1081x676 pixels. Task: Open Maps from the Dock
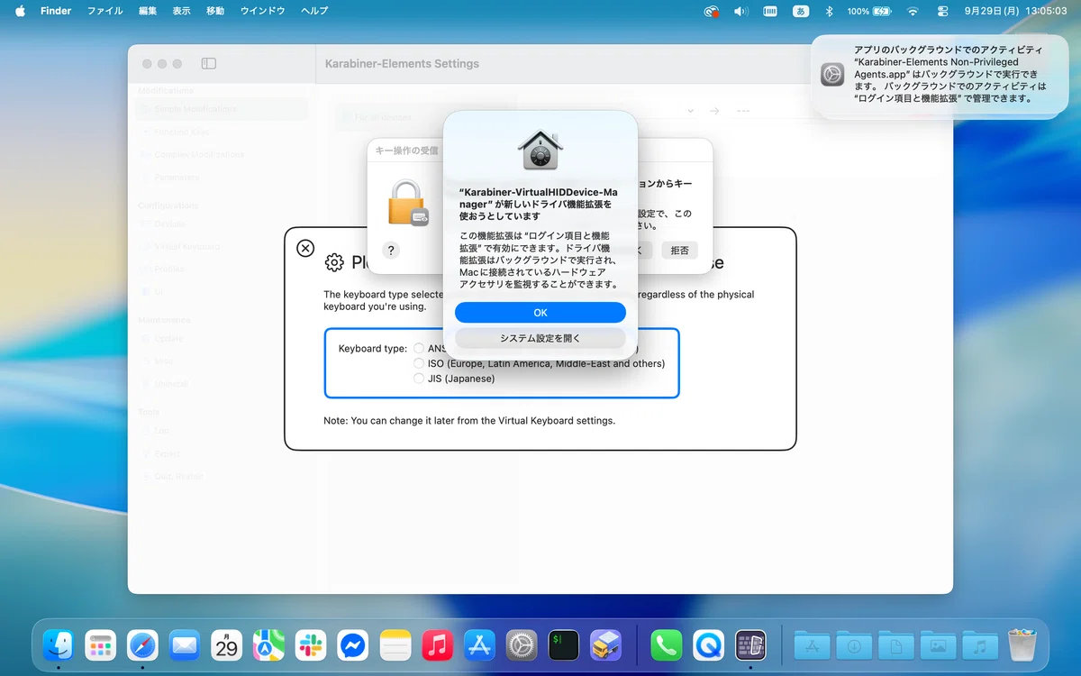tap(268, 644)
